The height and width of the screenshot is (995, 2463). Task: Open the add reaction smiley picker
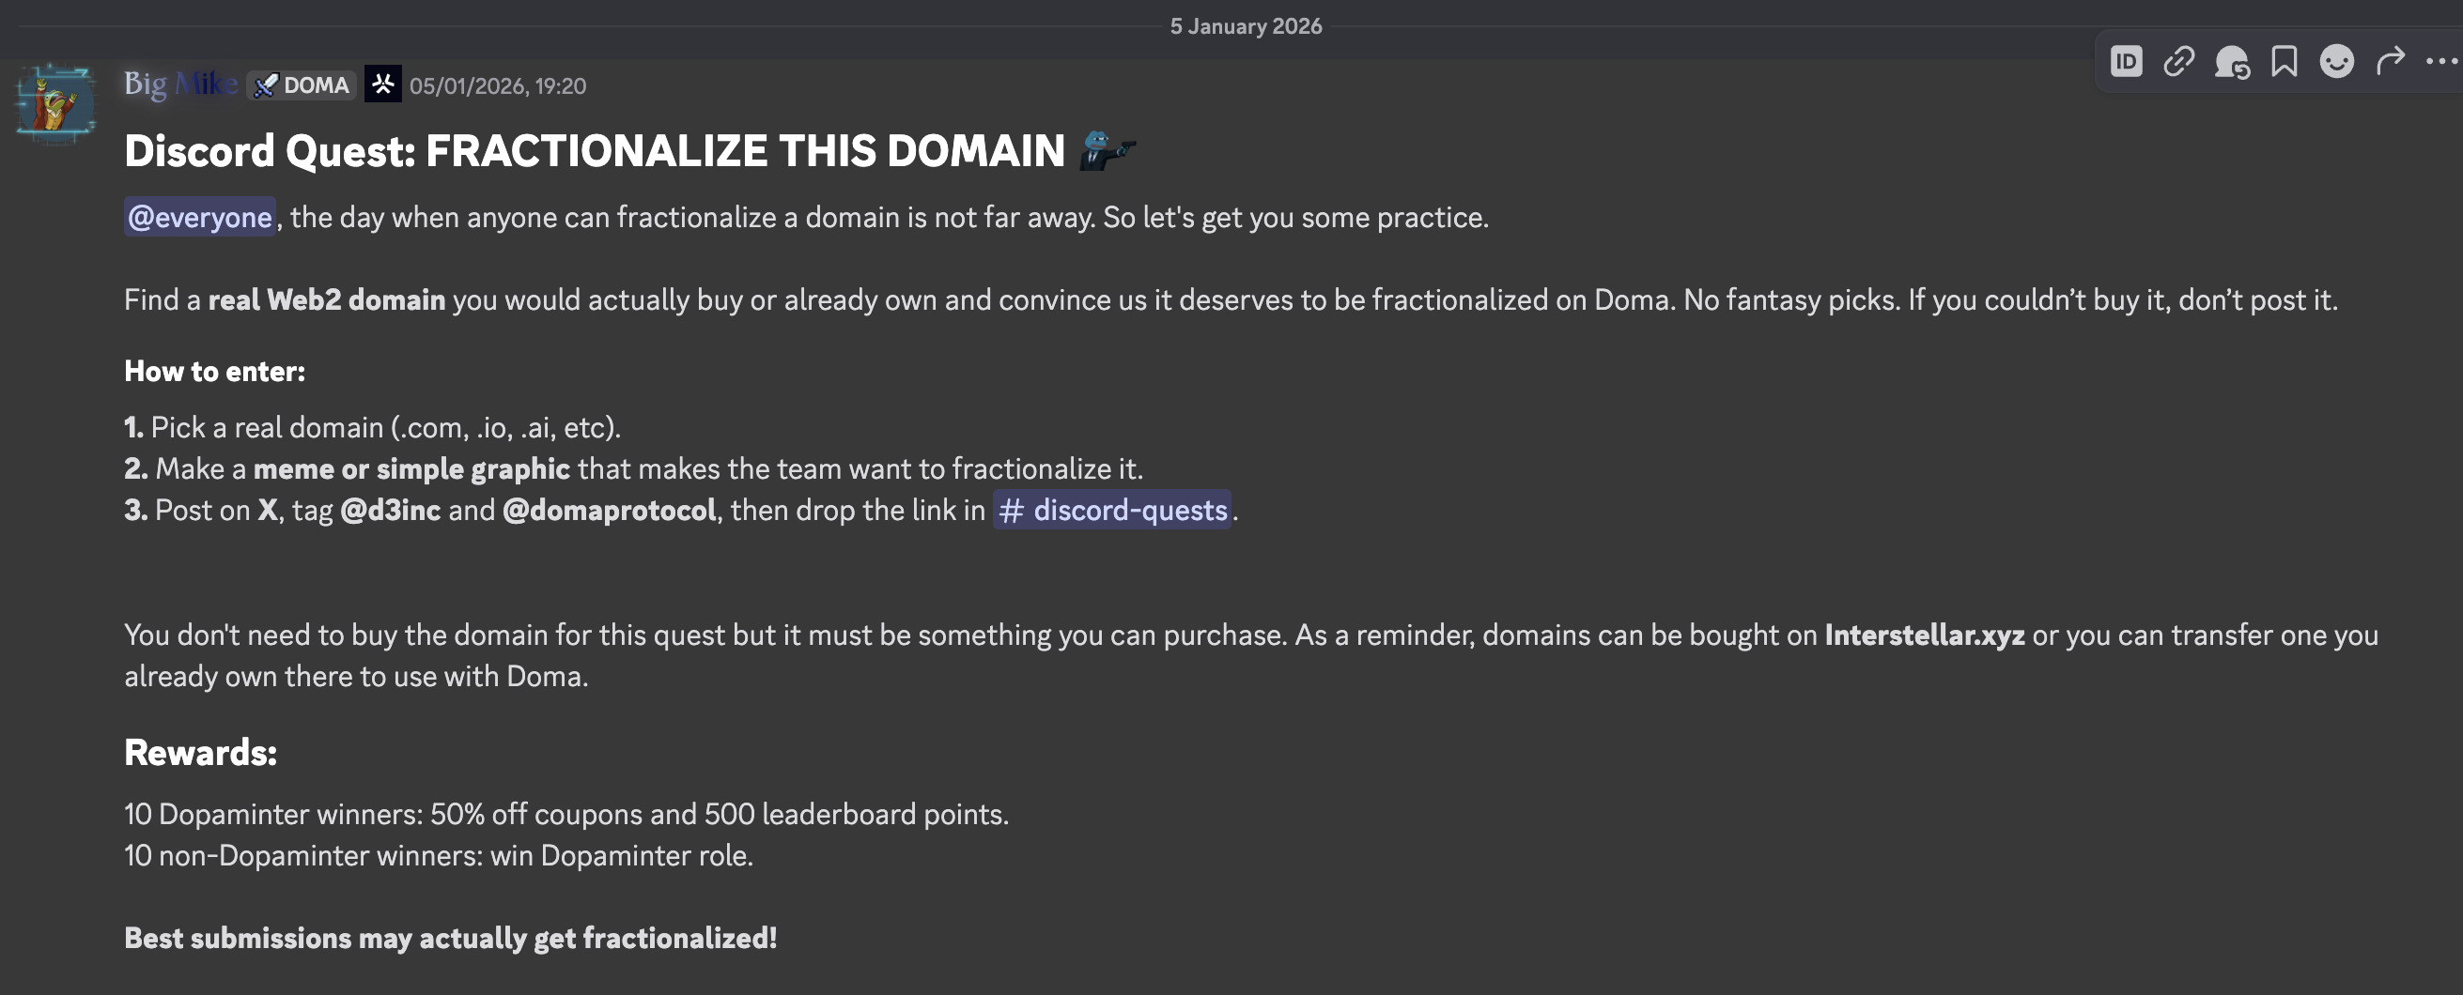2337,62
